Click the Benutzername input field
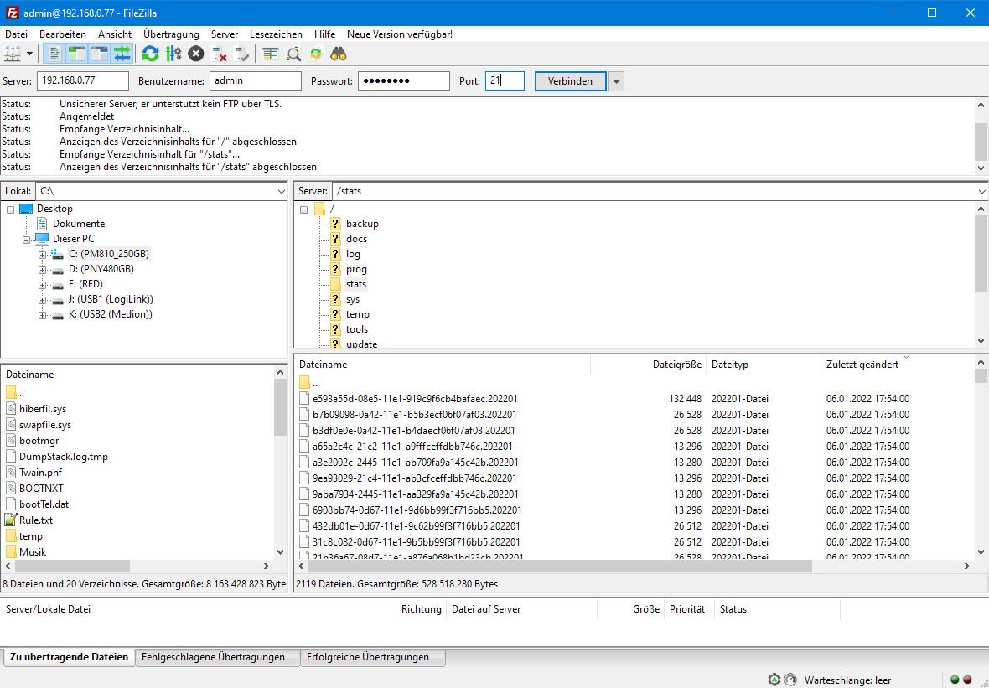The width and height of the screenshot is (989, 688). pyautogui.click(x=255, y=81)
